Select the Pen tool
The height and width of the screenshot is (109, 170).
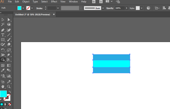pyautogui.click(x=3, y=30)
